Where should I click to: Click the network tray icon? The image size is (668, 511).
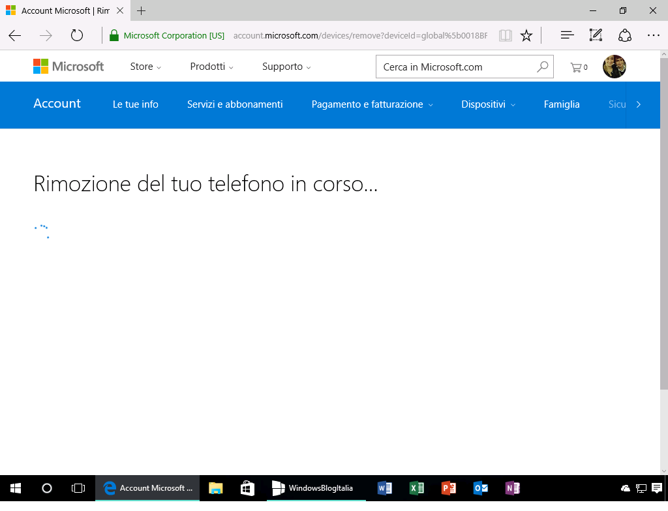[x=641, y=488]
